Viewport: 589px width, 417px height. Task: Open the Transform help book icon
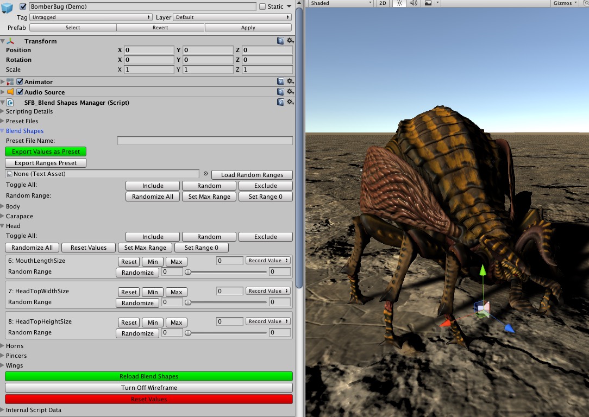(x=280, y=41)
